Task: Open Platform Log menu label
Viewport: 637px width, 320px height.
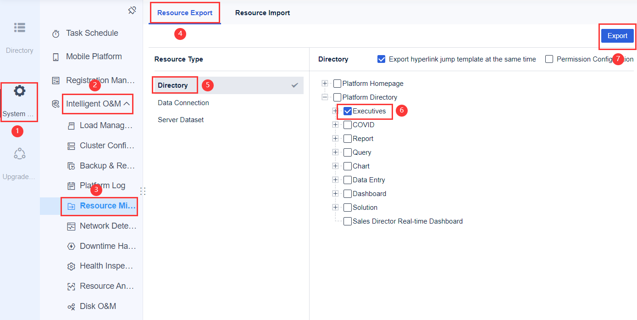Action: pyautogui.click(x=102, y=185)
